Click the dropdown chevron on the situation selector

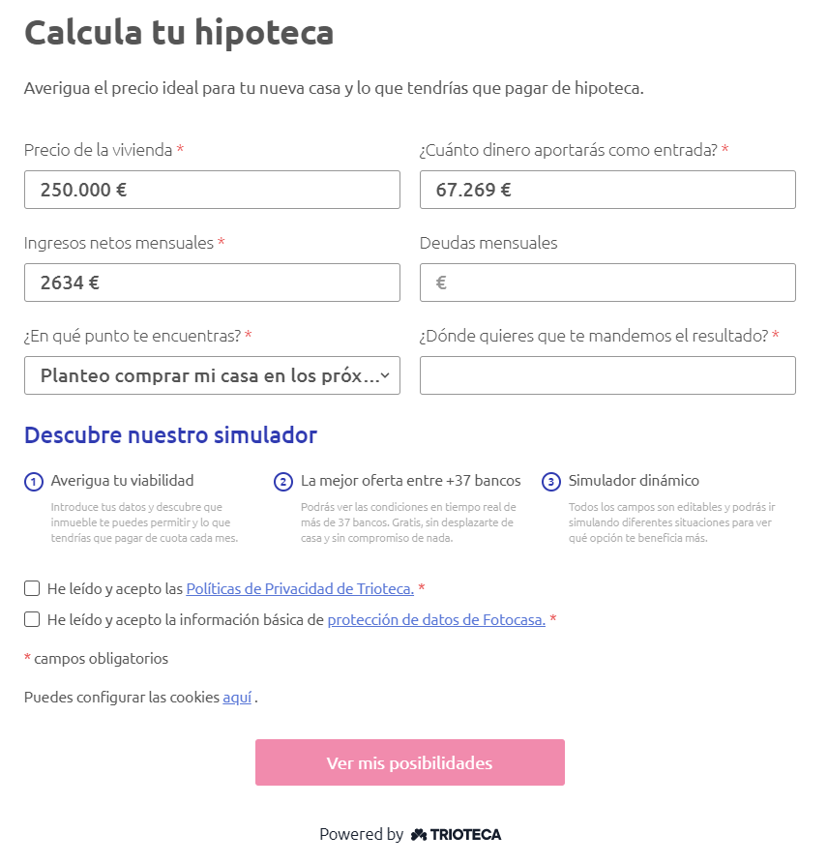(385, 375)
